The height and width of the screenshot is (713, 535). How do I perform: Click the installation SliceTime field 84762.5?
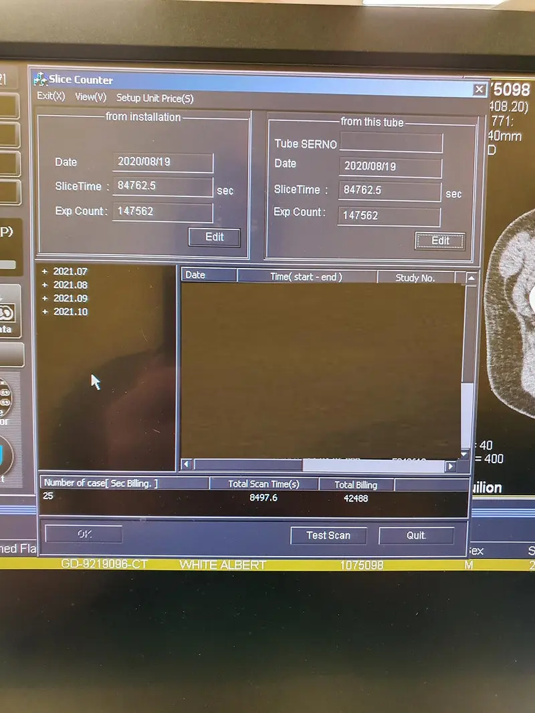163,186
